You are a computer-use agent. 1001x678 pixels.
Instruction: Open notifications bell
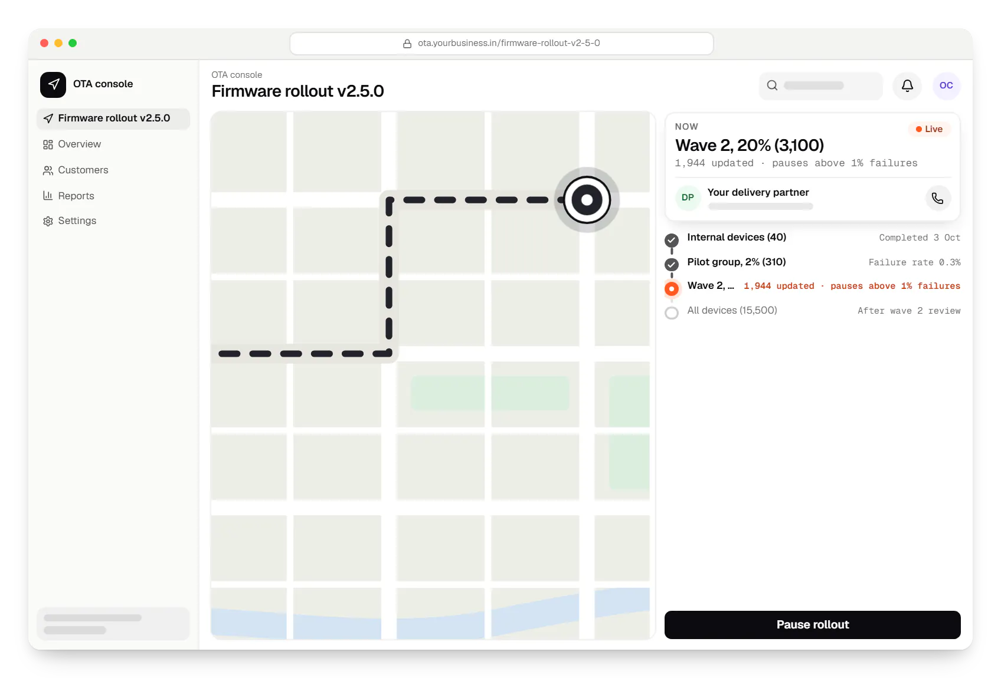(907, 85)
